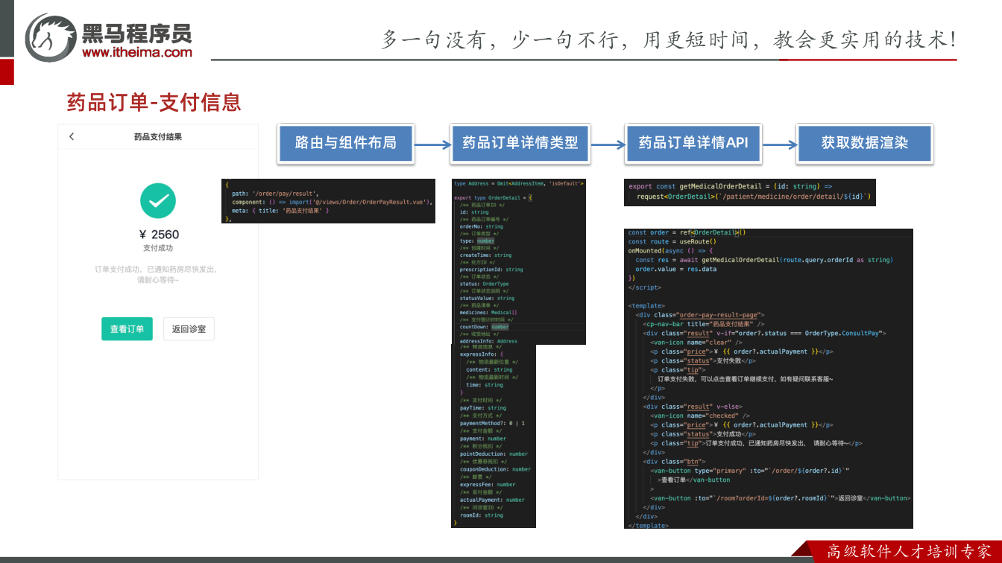Tap the green 查看订单 button
Screen dimensions: 1002x563
pyautogui.click(x=127, y=328)
